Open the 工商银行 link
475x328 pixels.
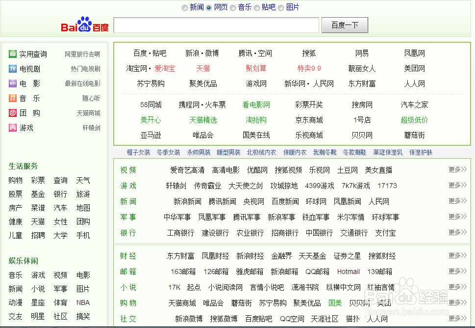[x=180, y=233]
